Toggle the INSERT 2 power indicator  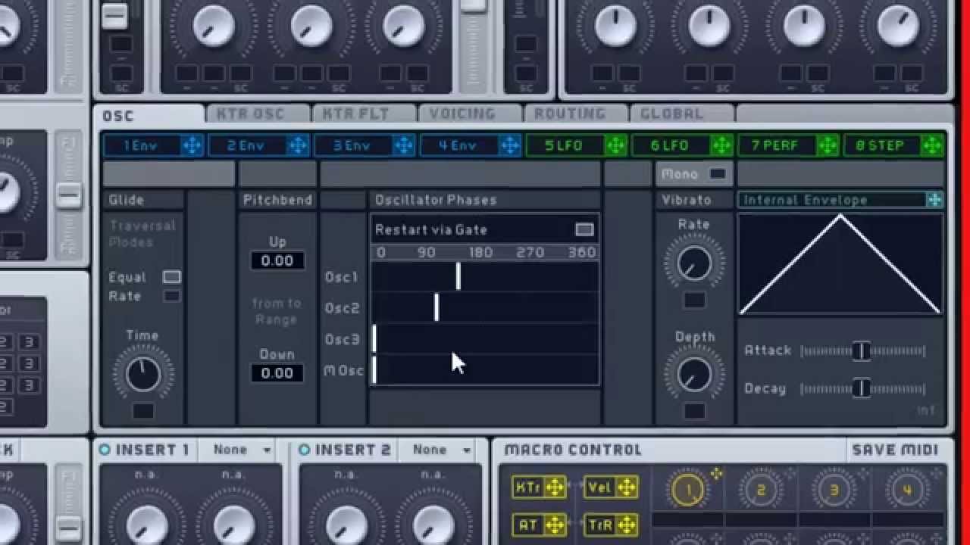tap(304, 450)
